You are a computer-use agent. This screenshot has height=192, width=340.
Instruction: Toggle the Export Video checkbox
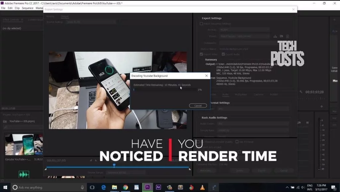(201, 54)
